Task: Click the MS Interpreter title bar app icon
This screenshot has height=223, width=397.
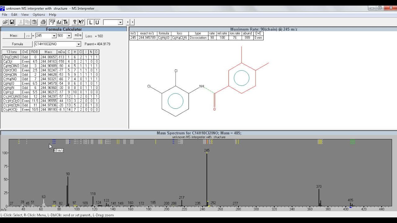Action: [3, 8]
